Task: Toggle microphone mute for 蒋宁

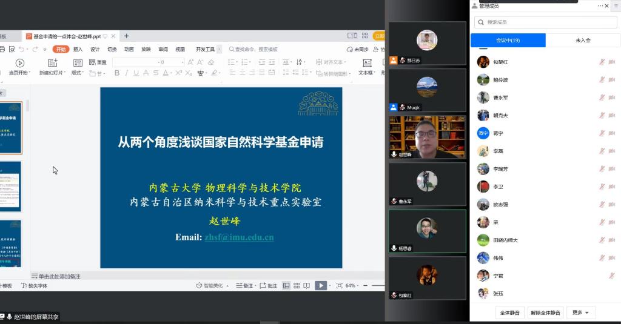Action: [602, 133]
